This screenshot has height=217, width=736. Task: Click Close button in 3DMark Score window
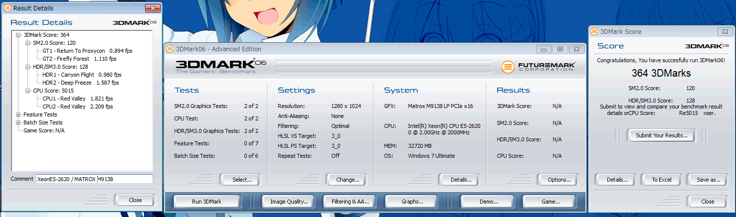click(x=708, y=202)
